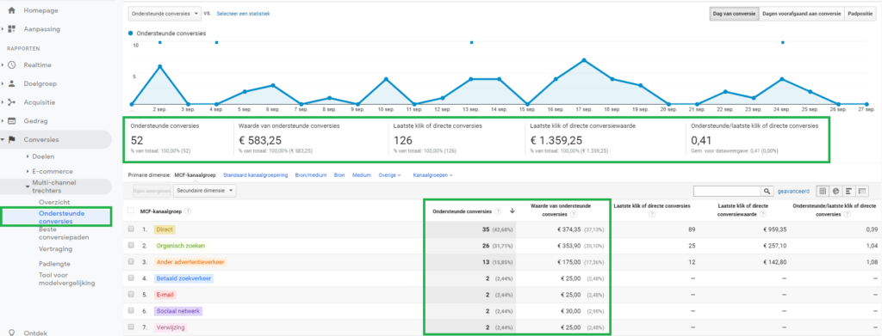Open the Ondersteunde conversies metric dropdown above chart
Viewport: 882px width, 336px height.
point(165,13)
